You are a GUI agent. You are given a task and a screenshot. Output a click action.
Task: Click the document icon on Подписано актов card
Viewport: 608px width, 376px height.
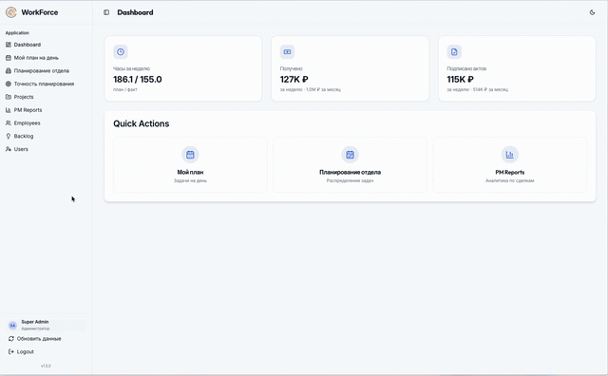tap(454, 52)
